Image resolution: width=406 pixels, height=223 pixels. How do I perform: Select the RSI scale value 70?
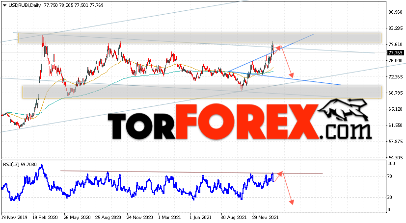390,176
